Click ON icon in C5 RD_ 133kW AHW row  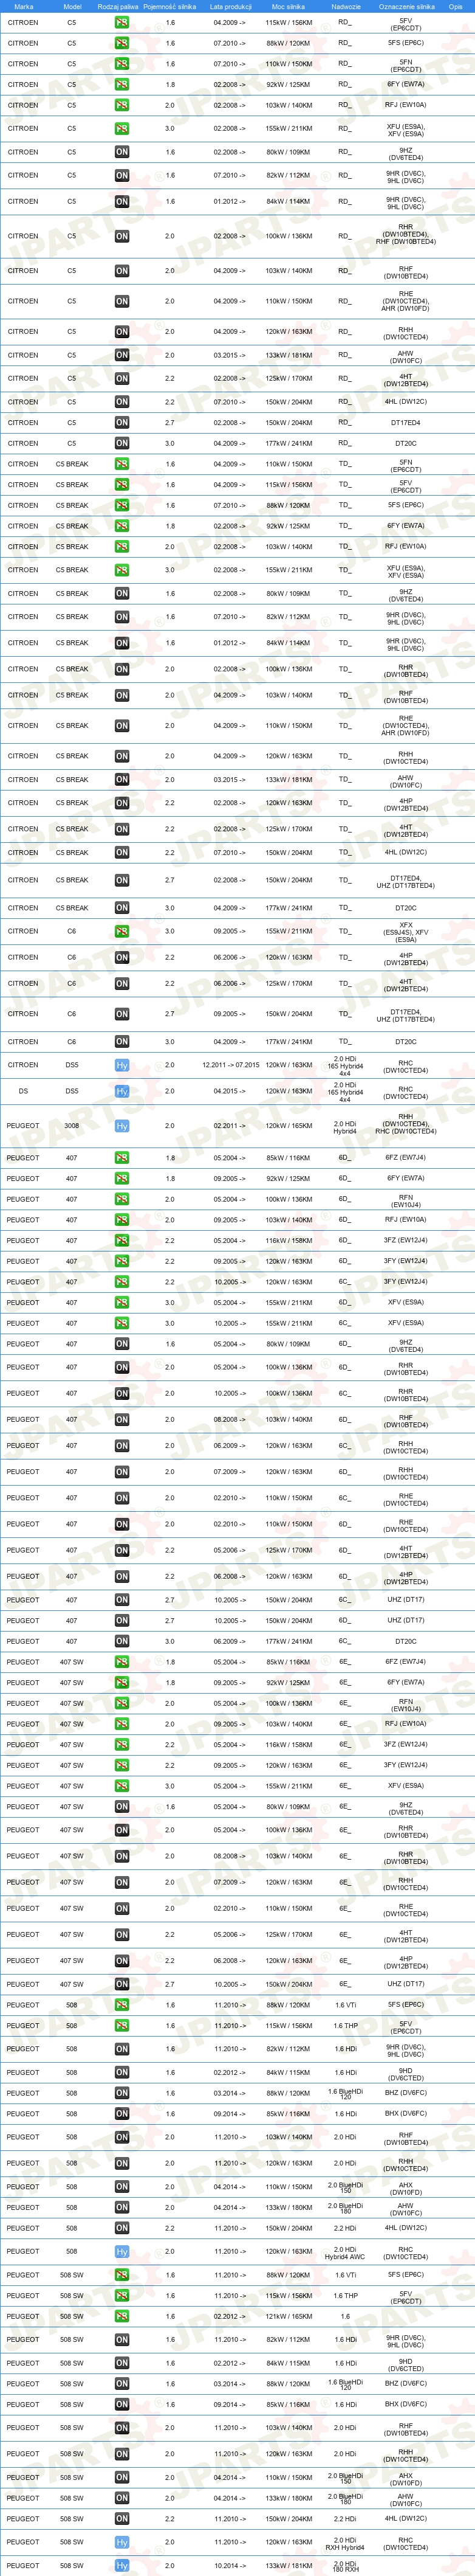121,355
